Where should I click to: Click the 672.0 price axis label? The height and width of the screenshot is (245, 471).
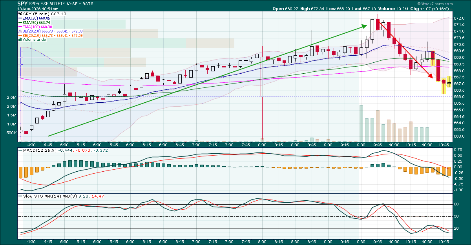[x=459, y=18]
